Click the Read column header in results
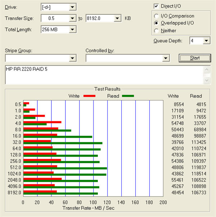216x217 pixels. pos(196,96)
